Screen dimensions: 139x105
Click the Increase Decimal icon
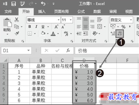point(113,34)
